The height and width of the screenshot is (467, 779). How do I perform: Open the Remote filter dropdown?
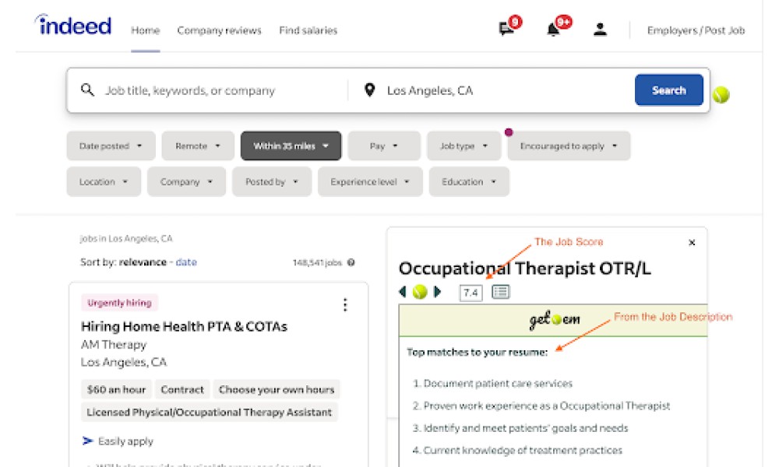click(198, 146)
